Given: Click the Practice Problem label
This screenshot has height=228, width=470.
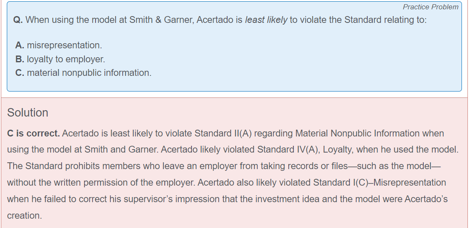Looking at the screenshot, I should [x=431, y=7].
